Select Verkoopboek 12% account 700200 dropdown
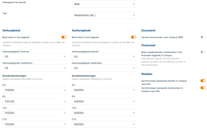The height and width of the screenshot is (129, 207). [34, 113]
